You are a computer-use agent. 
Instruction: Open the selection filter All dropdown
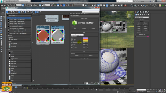pos(18,5)
